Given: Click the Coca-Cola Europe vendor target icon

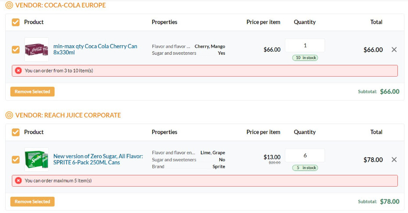Looking at the screenshot, I should pyautogui.click(x=9, y=5).
